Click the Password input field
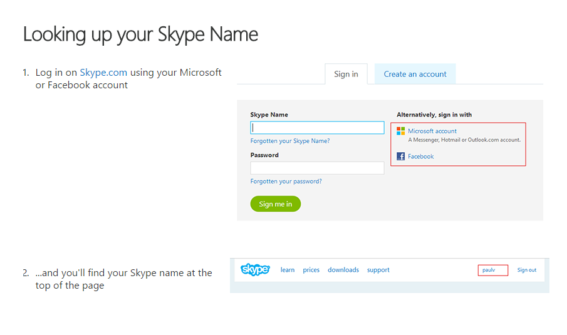Viewport: 567px width, 335px height. pyautogui.click(x=317, y=168)
